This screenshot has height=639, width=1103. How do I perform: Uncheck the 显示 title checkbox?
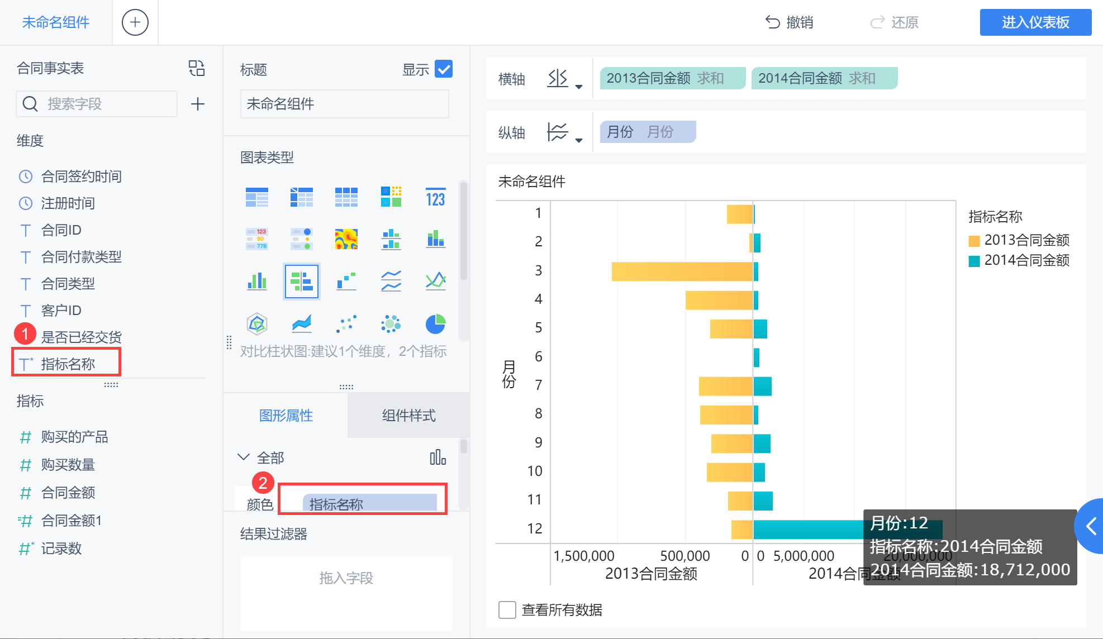[x=443, y=69]
